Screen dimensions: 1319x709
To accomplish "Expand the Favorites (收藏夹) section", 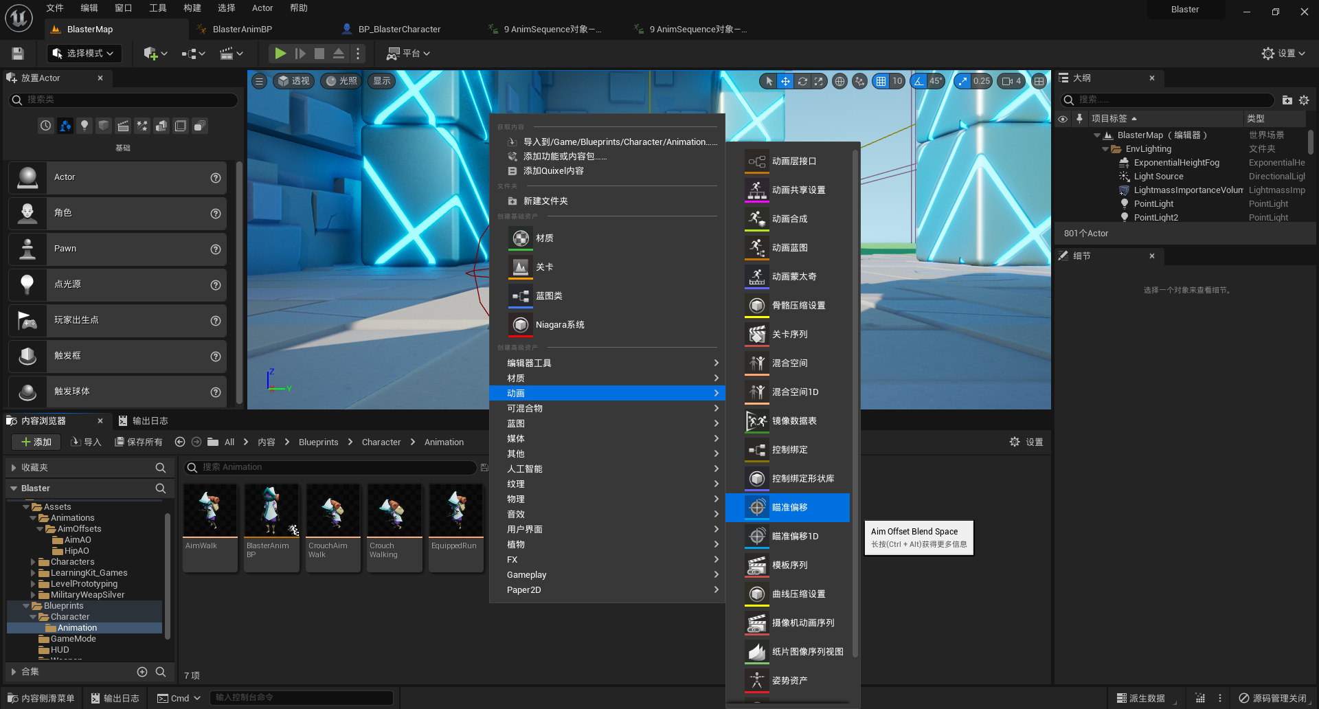I will 14,468.
